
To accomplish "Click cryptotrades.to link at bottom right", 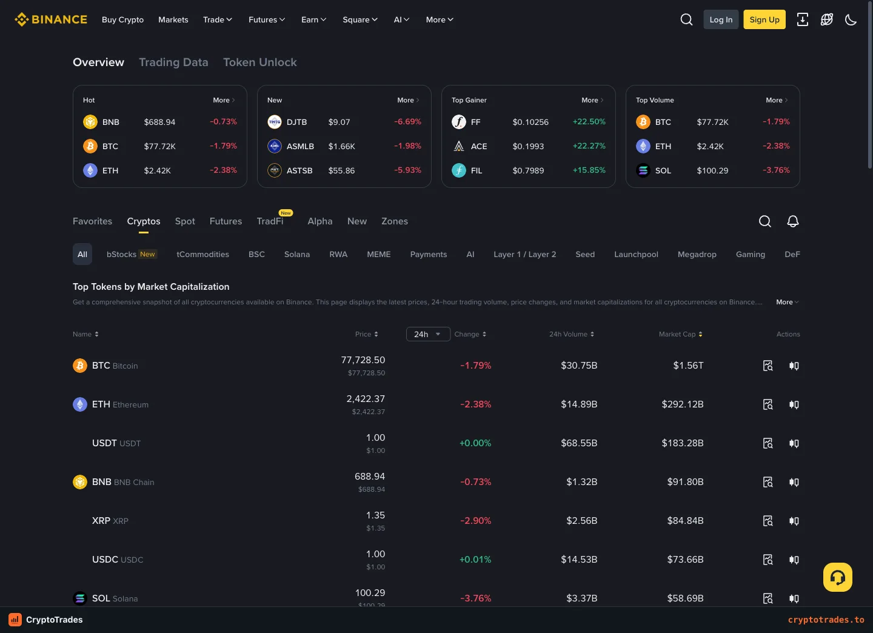I will tap(826, 620).
